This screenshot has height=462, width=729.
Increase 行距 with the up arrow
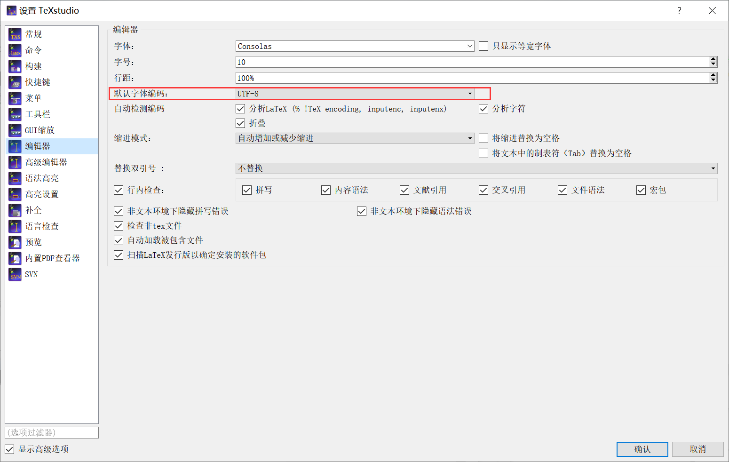[x=713, y=75]
